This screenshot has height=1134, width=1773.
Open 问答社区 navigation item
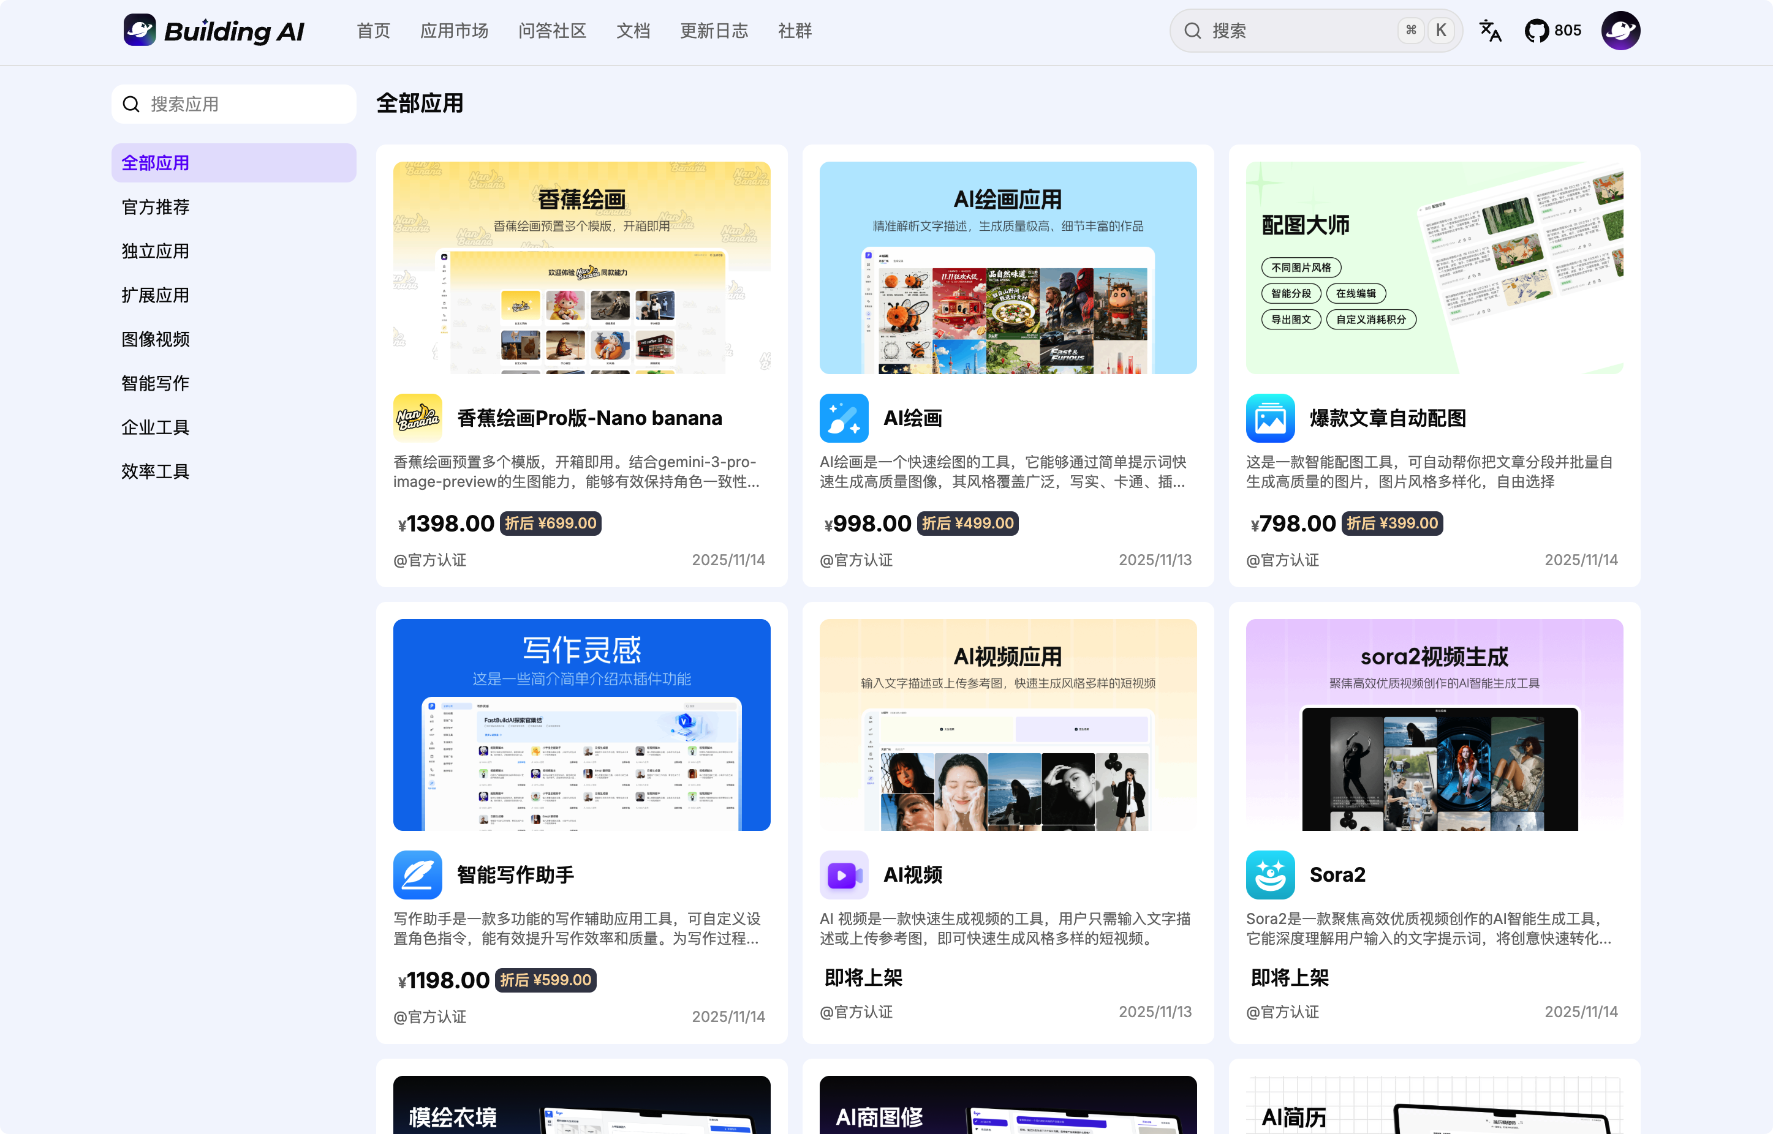[x=552, y=31]
